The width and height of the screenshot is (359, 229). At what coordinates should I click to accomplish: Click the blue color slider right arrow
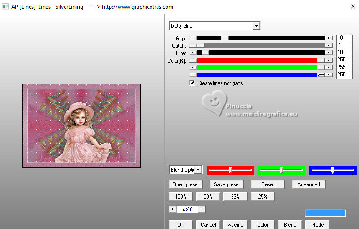[329, 75]
